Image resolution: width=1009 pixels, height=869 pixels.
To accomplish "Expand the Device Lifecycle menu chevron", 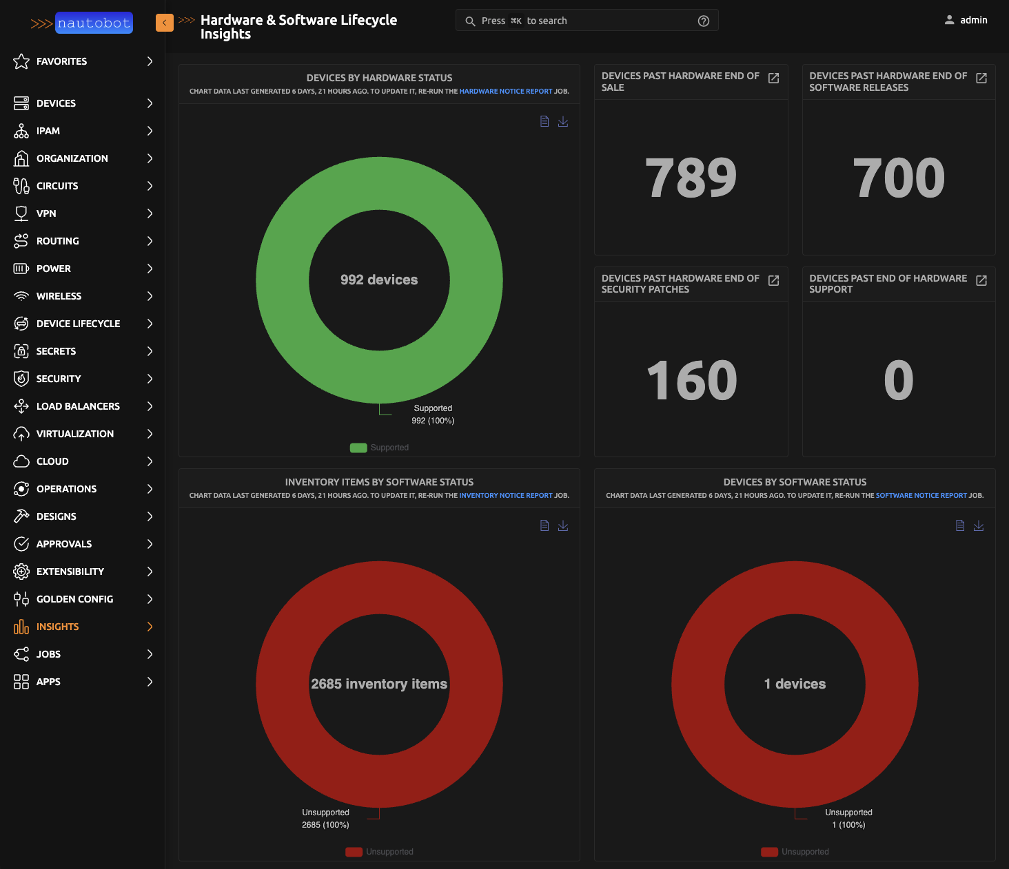I will (x=150, y=324).
